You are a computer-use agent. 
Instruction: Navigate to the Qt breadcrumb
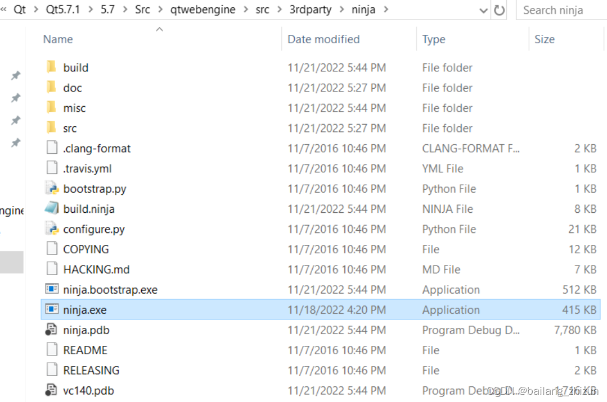[20, 10]
